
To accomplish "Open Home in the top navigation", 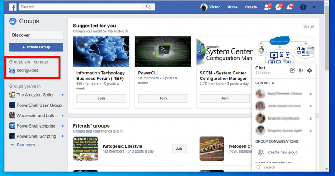I will point(232,7).
